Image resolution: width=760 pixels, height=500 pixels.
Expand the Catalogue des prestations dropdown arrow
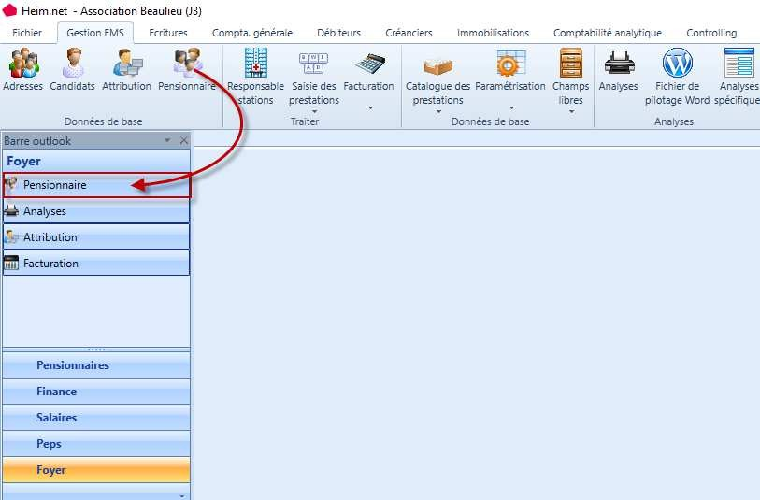[438, 111]
